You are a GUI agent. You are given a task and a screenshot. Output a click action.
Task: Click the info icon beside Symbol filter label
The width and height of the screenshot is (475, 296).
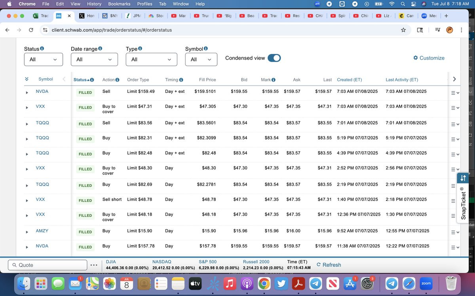pyautogui.click(x=206, y=48)
